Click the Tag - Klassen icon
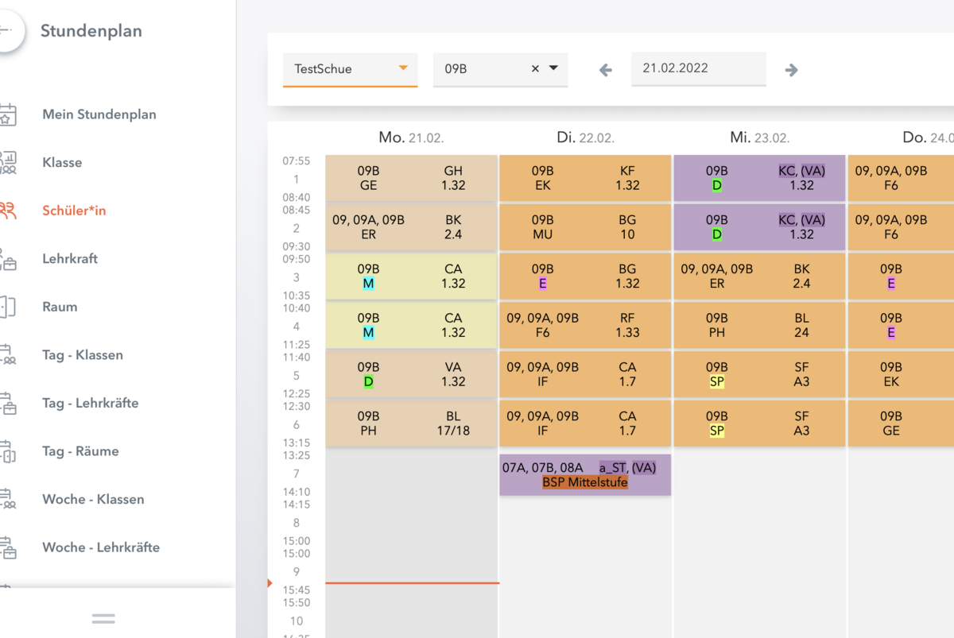Screen dimensions: 954x638 point(7,355)
